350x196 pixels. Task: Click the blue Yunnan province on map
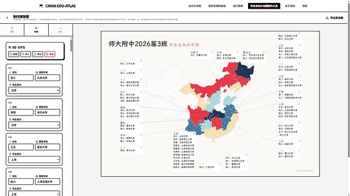click(x=194, y=128)
